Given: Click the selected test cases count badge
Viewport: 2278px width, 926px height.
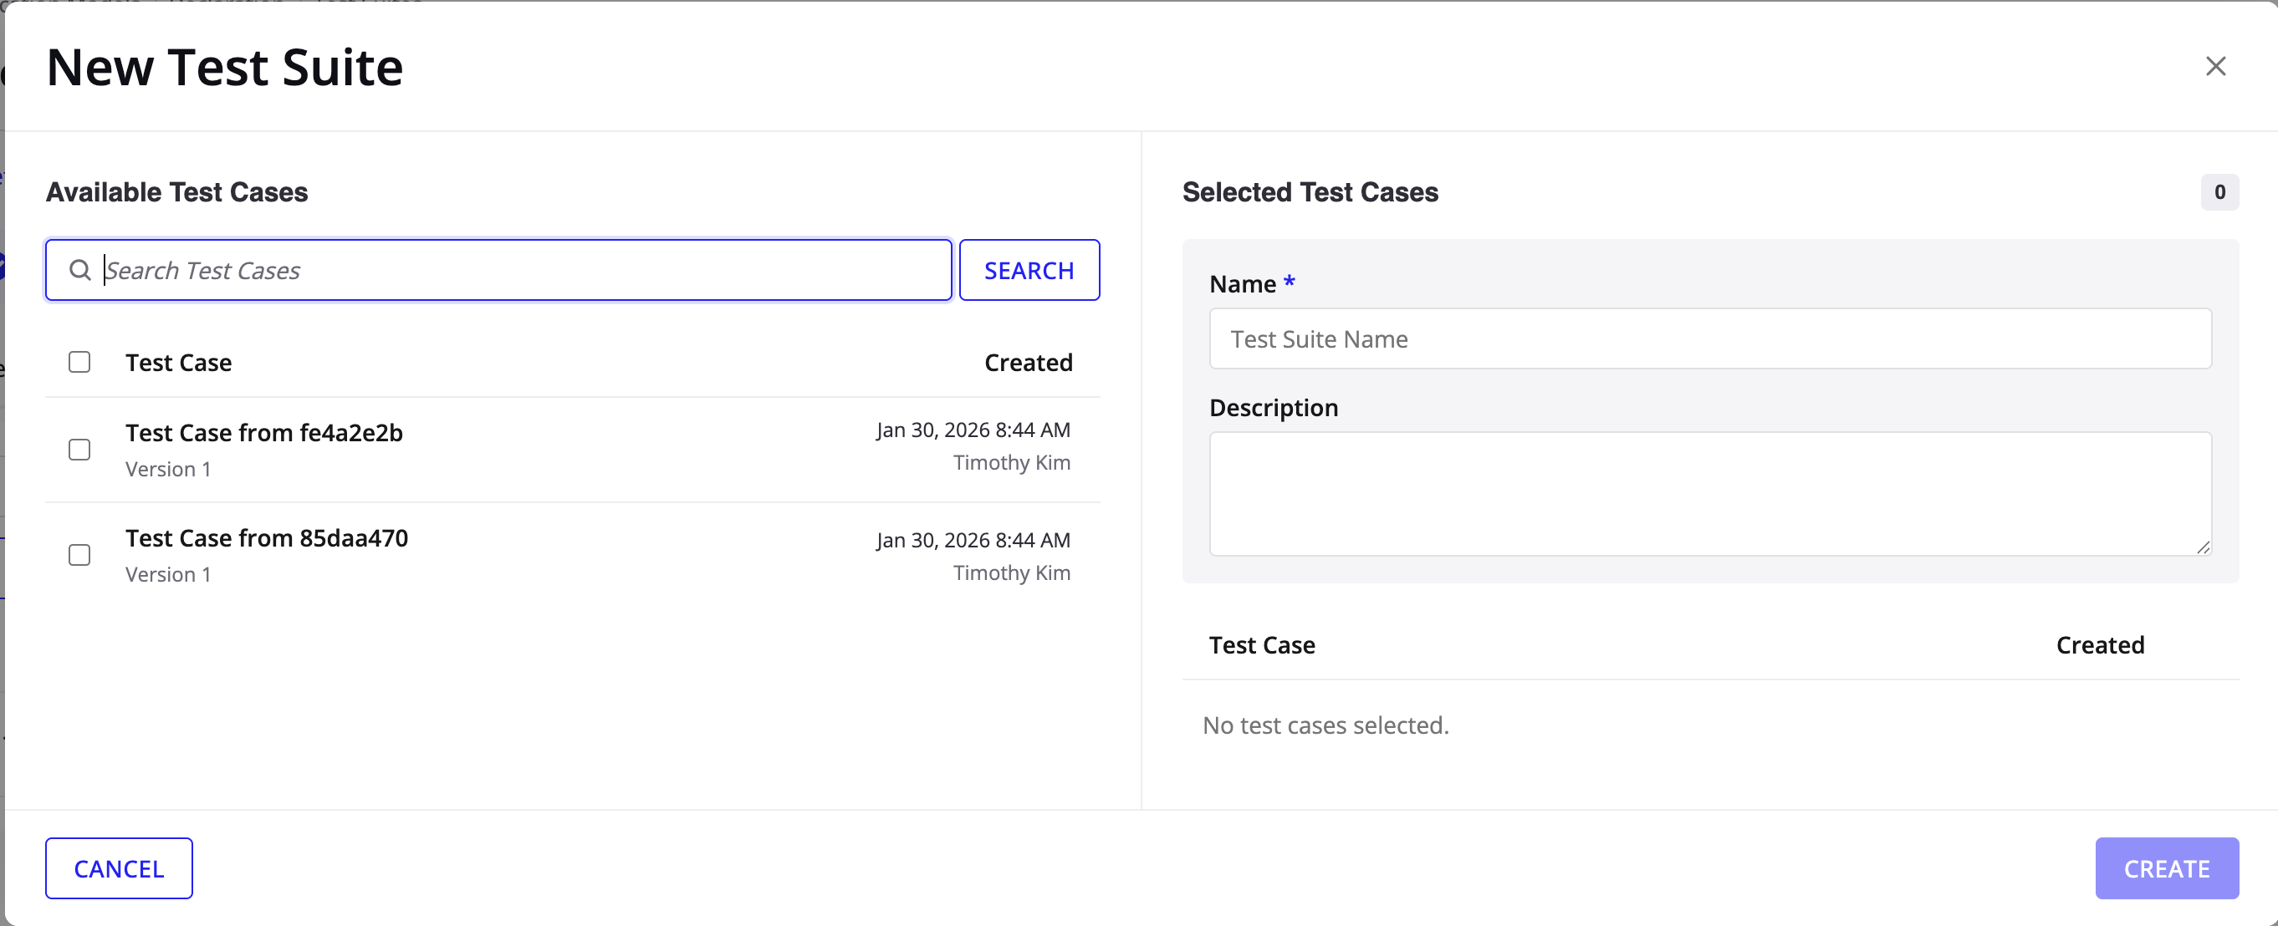Looking at the screenshot, I should click(x=2219, y=191).
